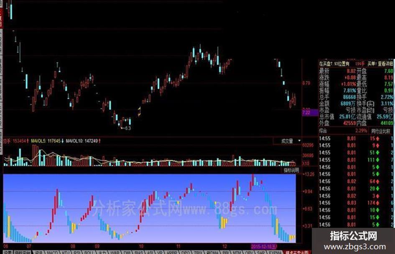Switch to the KDJ indicator tab
The image size is (395, 254).
65,252
